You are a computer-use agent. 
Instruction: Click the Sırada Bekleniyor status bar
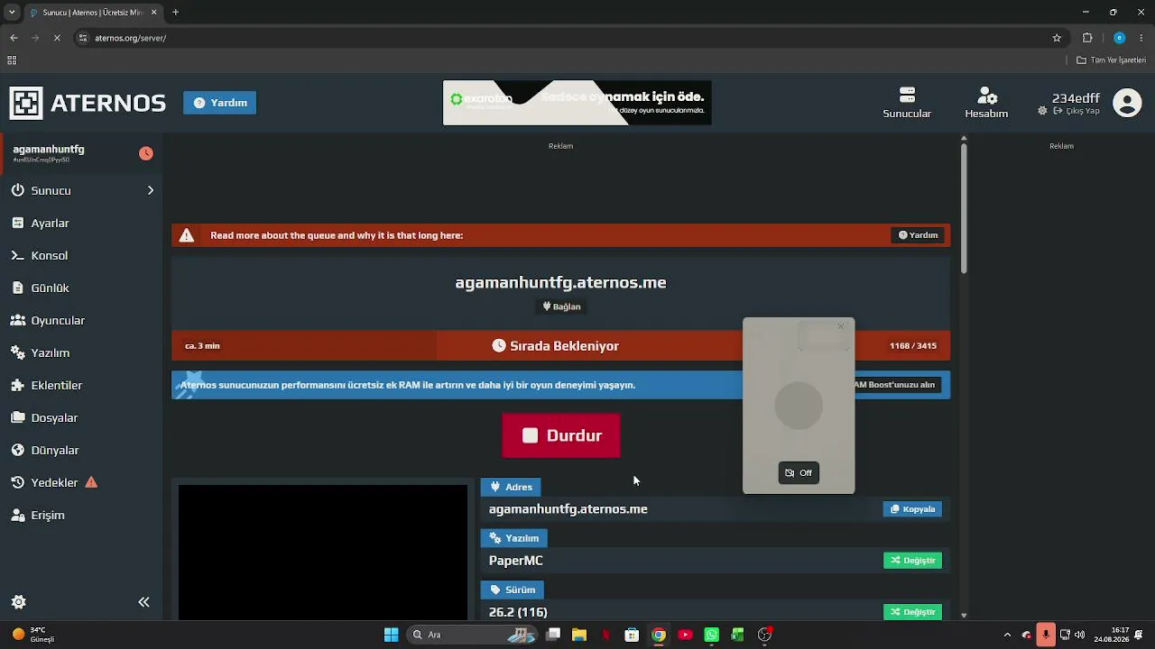coord(560,346)
